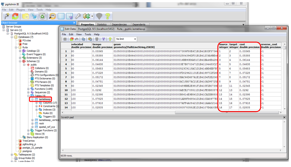The image size is (291, 167).
Task: Open the plugins puzzle icon dropdown arrow
Action: 92,16
